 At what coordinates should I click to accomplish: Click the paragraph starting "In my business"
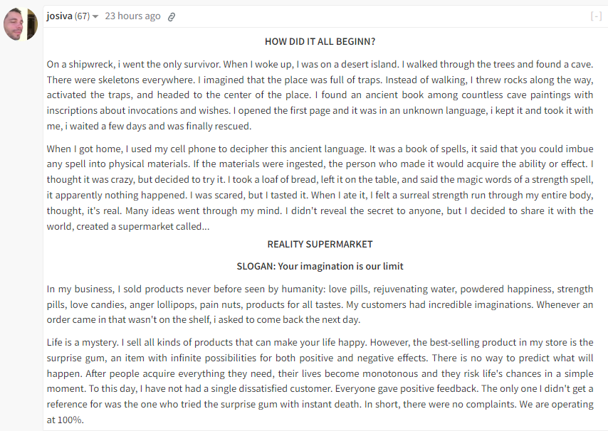[x=320, y=304]
